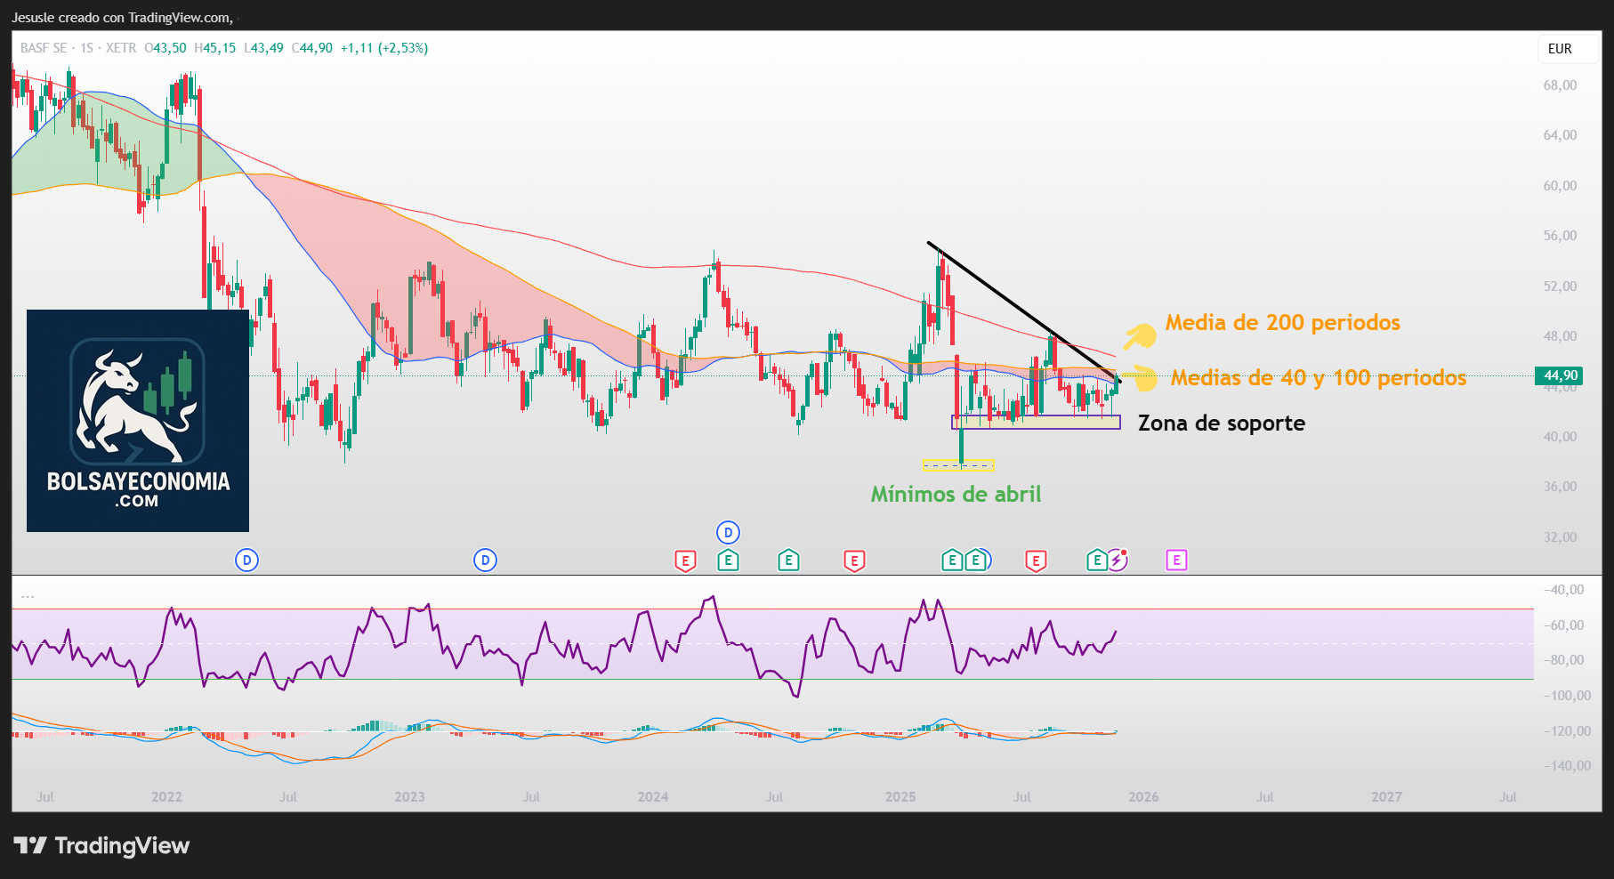
Task: Select the pink upcoming earnings E marker
Action: pyautogui.click(x=1176, y=560)
